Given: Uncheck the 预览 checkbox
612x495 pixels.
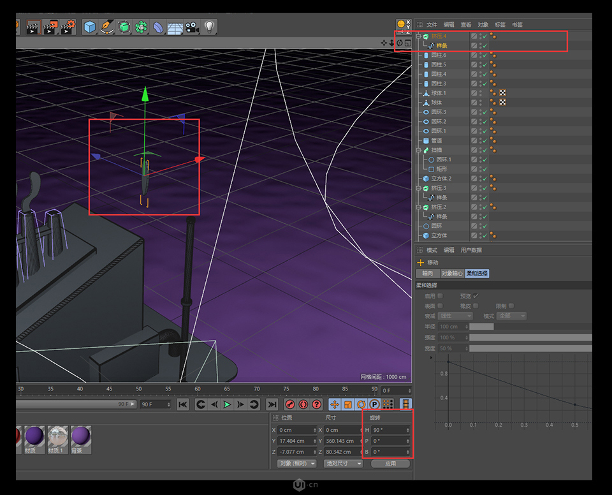Looking at the screenshot, I should [x=474, y=295].
